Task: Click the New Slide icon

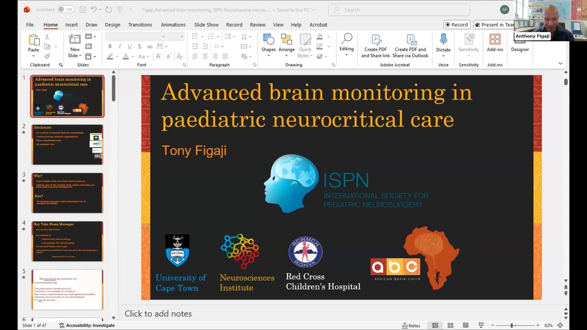Action: [x=75, y=39]
